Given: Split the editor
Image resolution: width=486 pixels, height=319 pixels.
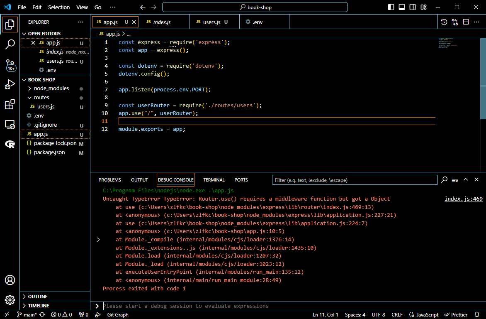Looking at the screenshot, I should 466,22.
